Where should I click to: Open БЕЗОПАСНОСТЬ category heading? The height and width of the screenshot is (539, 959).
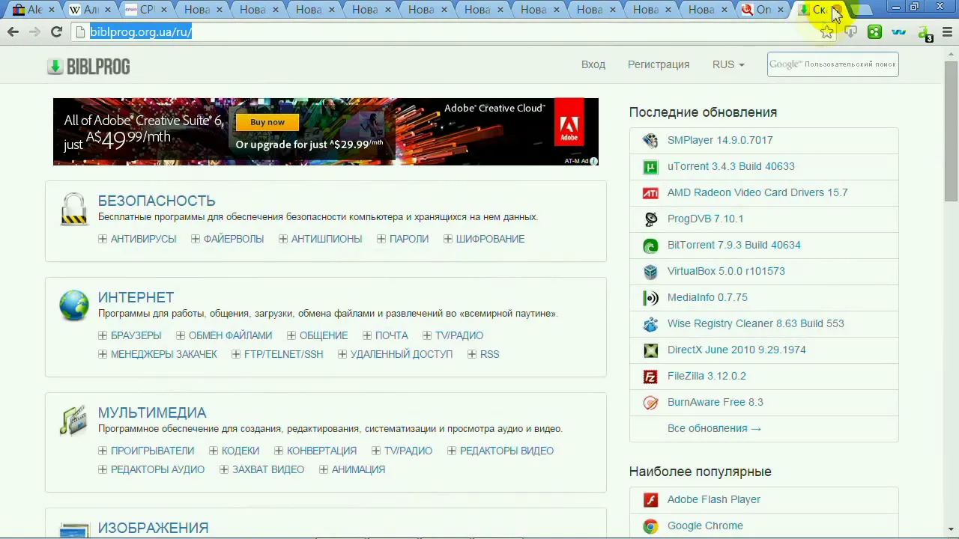157,201
